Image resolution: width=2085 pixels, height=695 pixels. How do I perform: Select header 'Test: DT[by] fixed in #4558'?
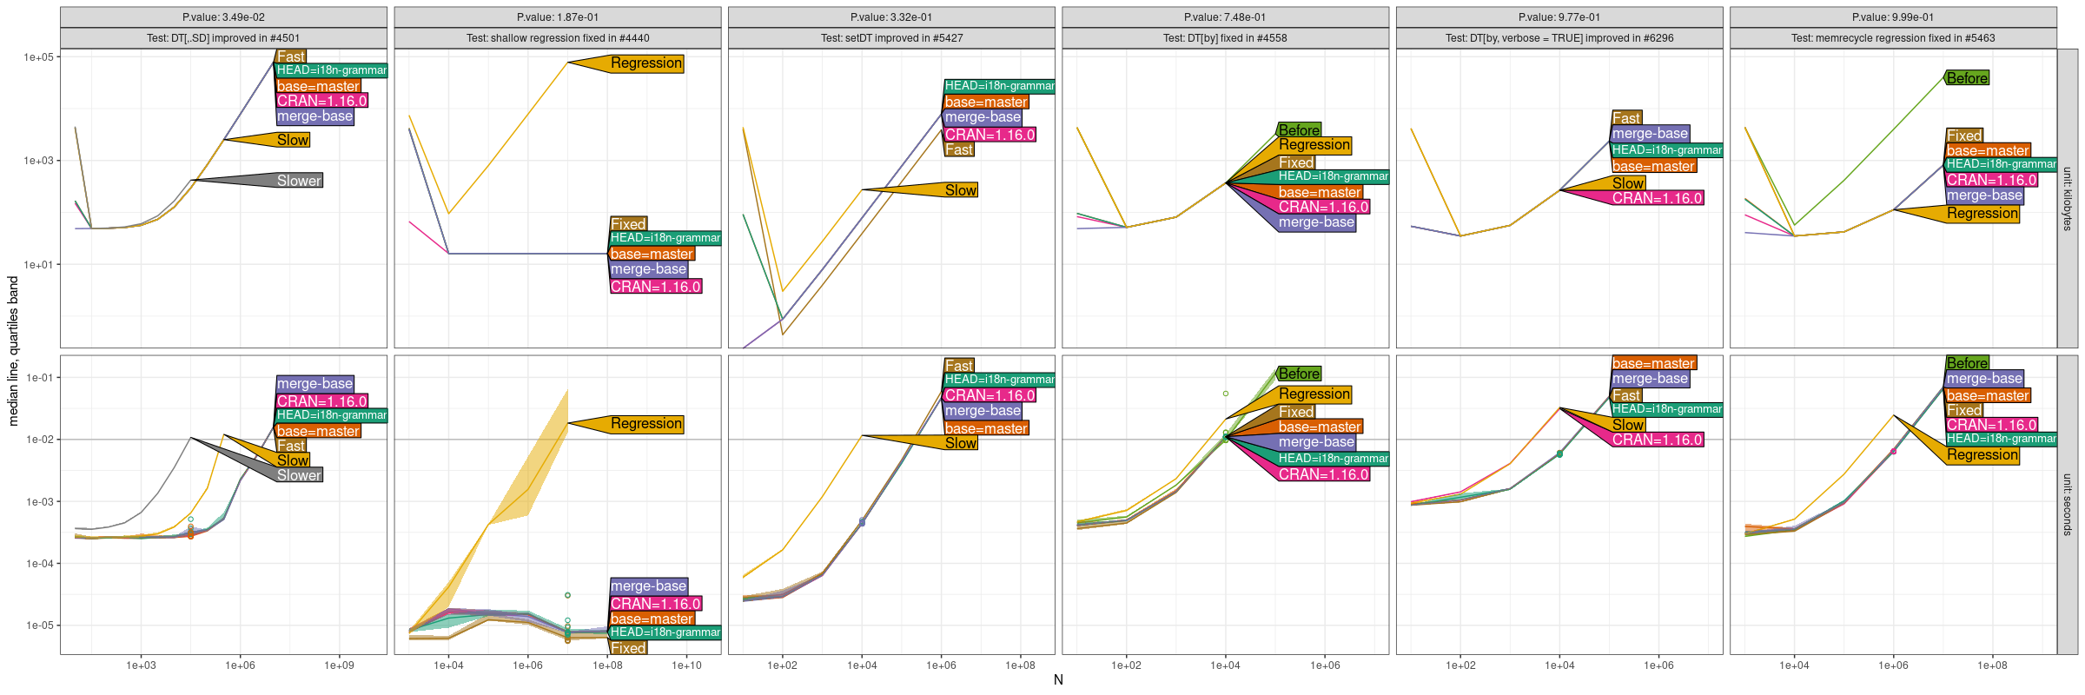(1225, 38)
